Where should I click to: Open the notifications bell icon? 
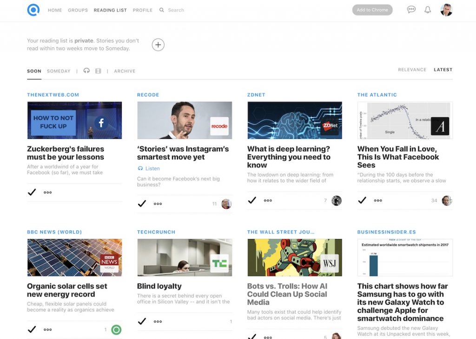(428, 10)
